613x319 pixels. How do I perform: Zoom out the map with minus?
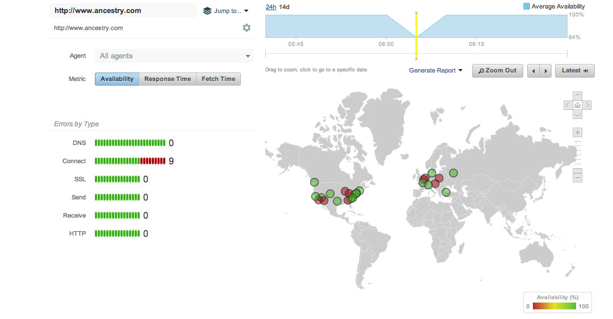(578, 177)
